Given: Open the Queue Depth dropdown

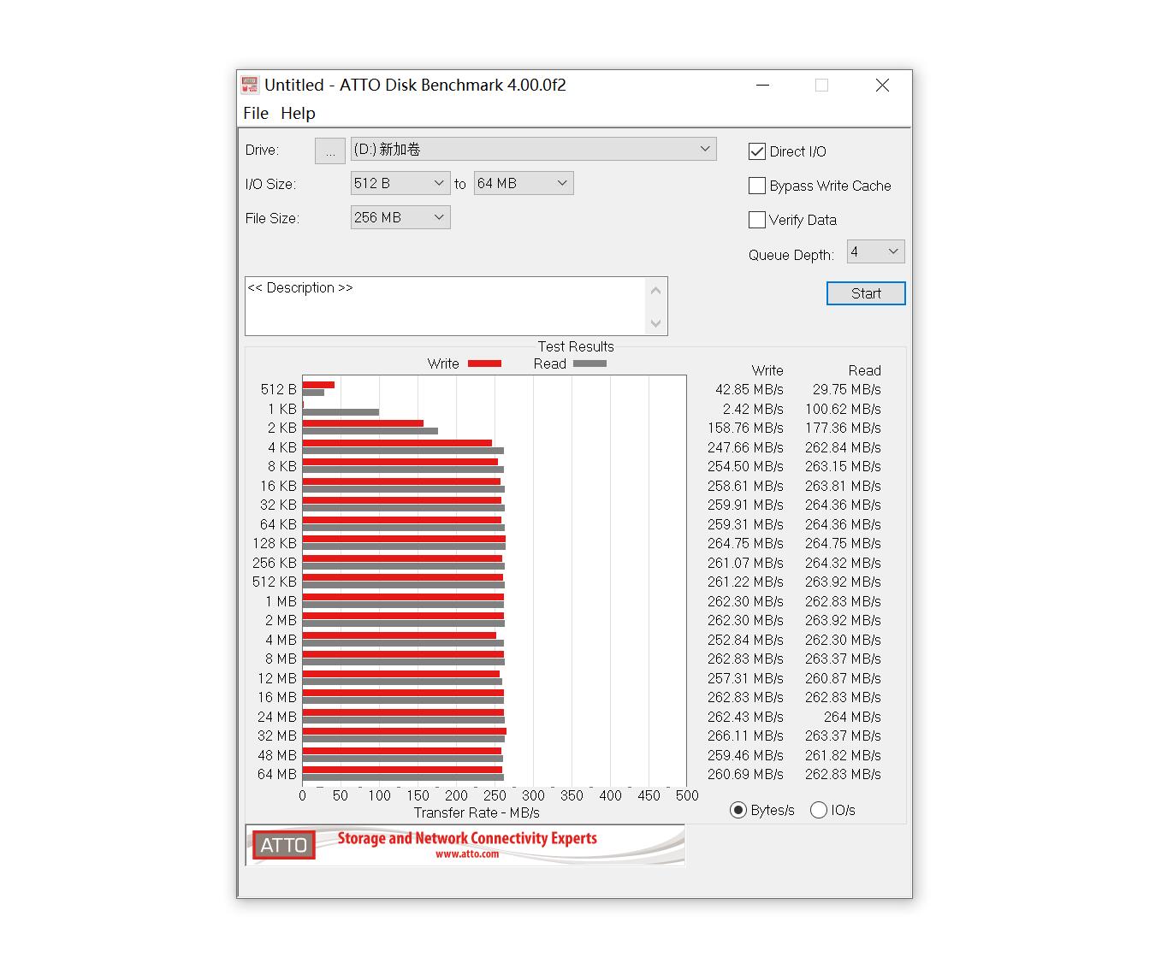Looking at the screenshot, I should pyautogui.click(x=875, y=251).
